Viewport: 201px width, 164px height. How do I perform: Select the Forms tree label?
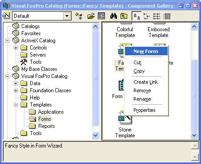click(44, 119)
